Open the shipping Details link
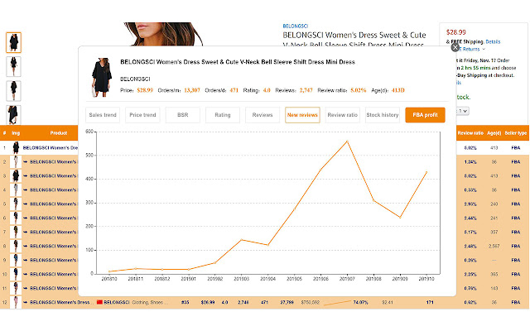This screenshot has width=530, height=331. point(493,42)
